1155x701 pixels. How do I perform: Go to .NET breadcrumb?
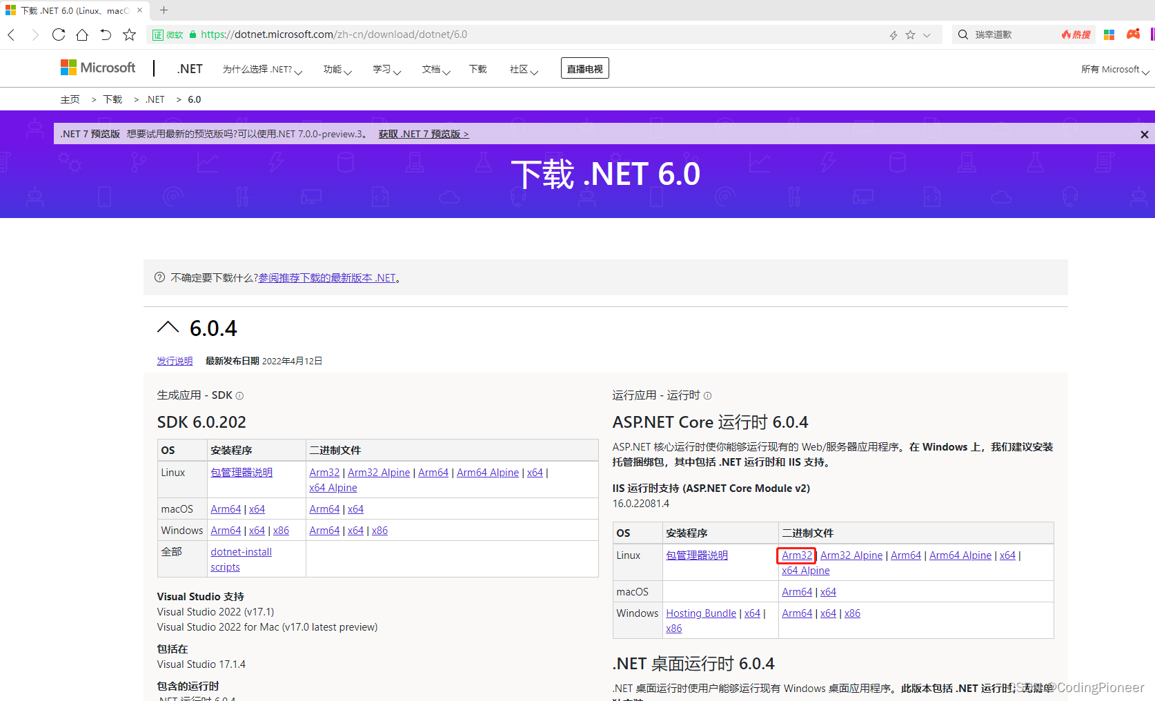[155, 99]
